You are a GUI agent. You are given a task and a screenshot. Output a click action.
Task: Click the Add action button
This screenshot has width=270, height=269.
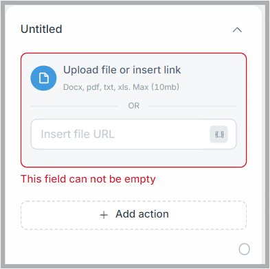(x=134, y=215)
